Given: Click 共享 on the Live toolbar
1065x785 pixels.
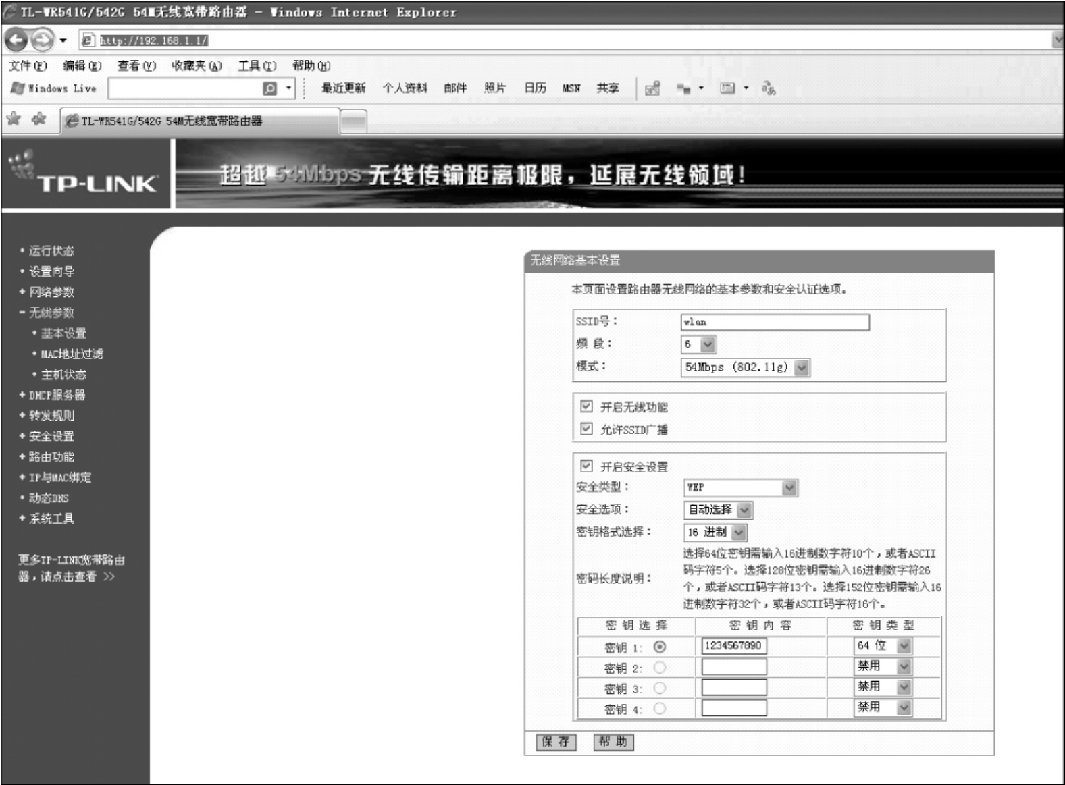Looking at the screenshot, I should 608,88.
